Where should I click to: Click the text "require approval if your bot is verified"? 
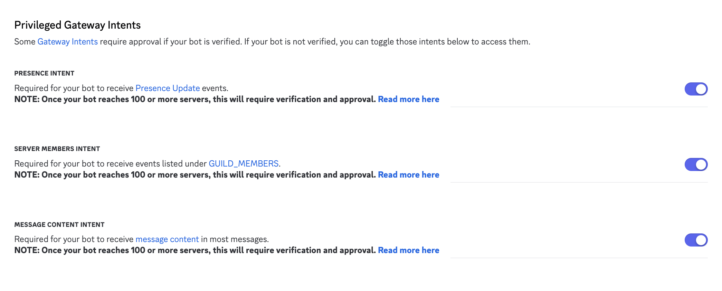[171, 42]
